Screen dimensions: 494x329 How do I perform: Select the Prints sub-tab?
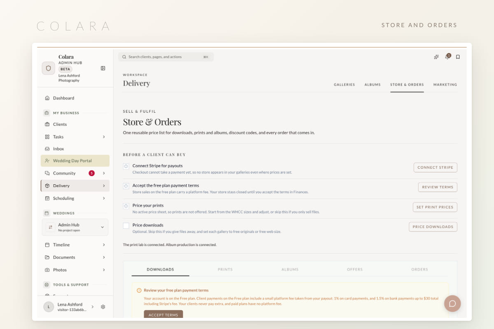(x=225, y=269)
